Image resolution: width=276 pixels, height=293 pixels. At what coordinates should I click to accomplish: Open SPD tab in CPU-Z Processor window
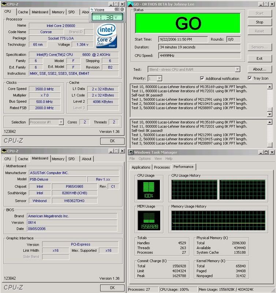coord(71,12)
